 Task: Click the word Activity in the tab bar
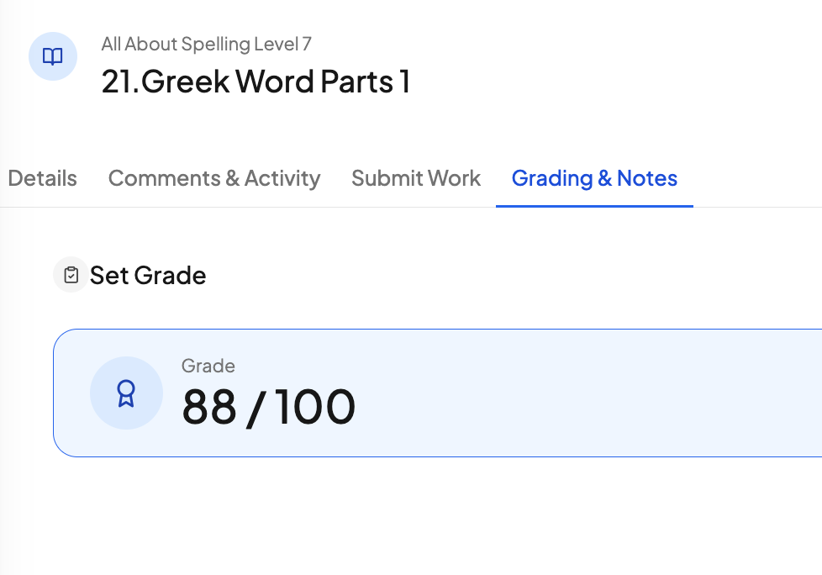click(x=282, y=178)
